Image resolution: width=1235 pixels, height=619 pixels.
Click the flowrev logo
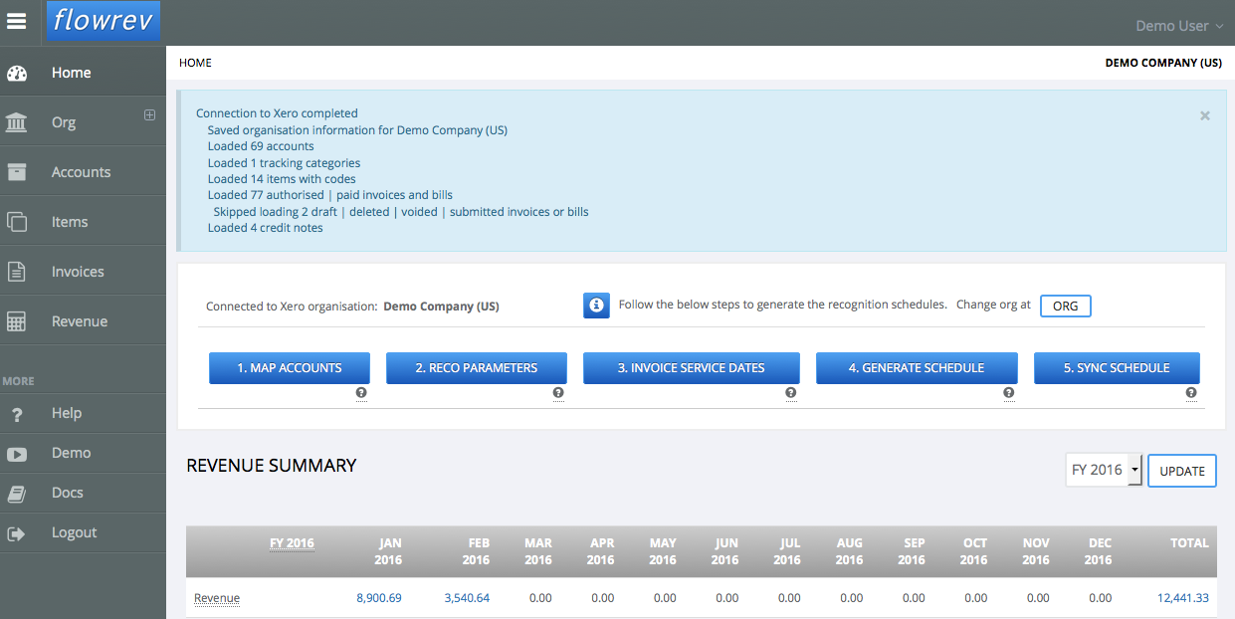[x=103, y=21]
